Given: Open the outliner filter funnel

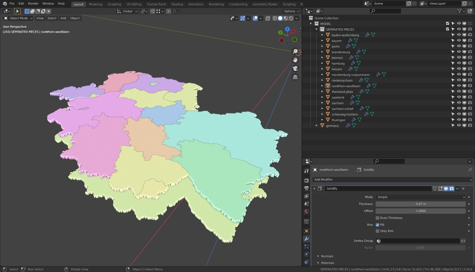Looking at the screenshot, I should tap(459, 11).
